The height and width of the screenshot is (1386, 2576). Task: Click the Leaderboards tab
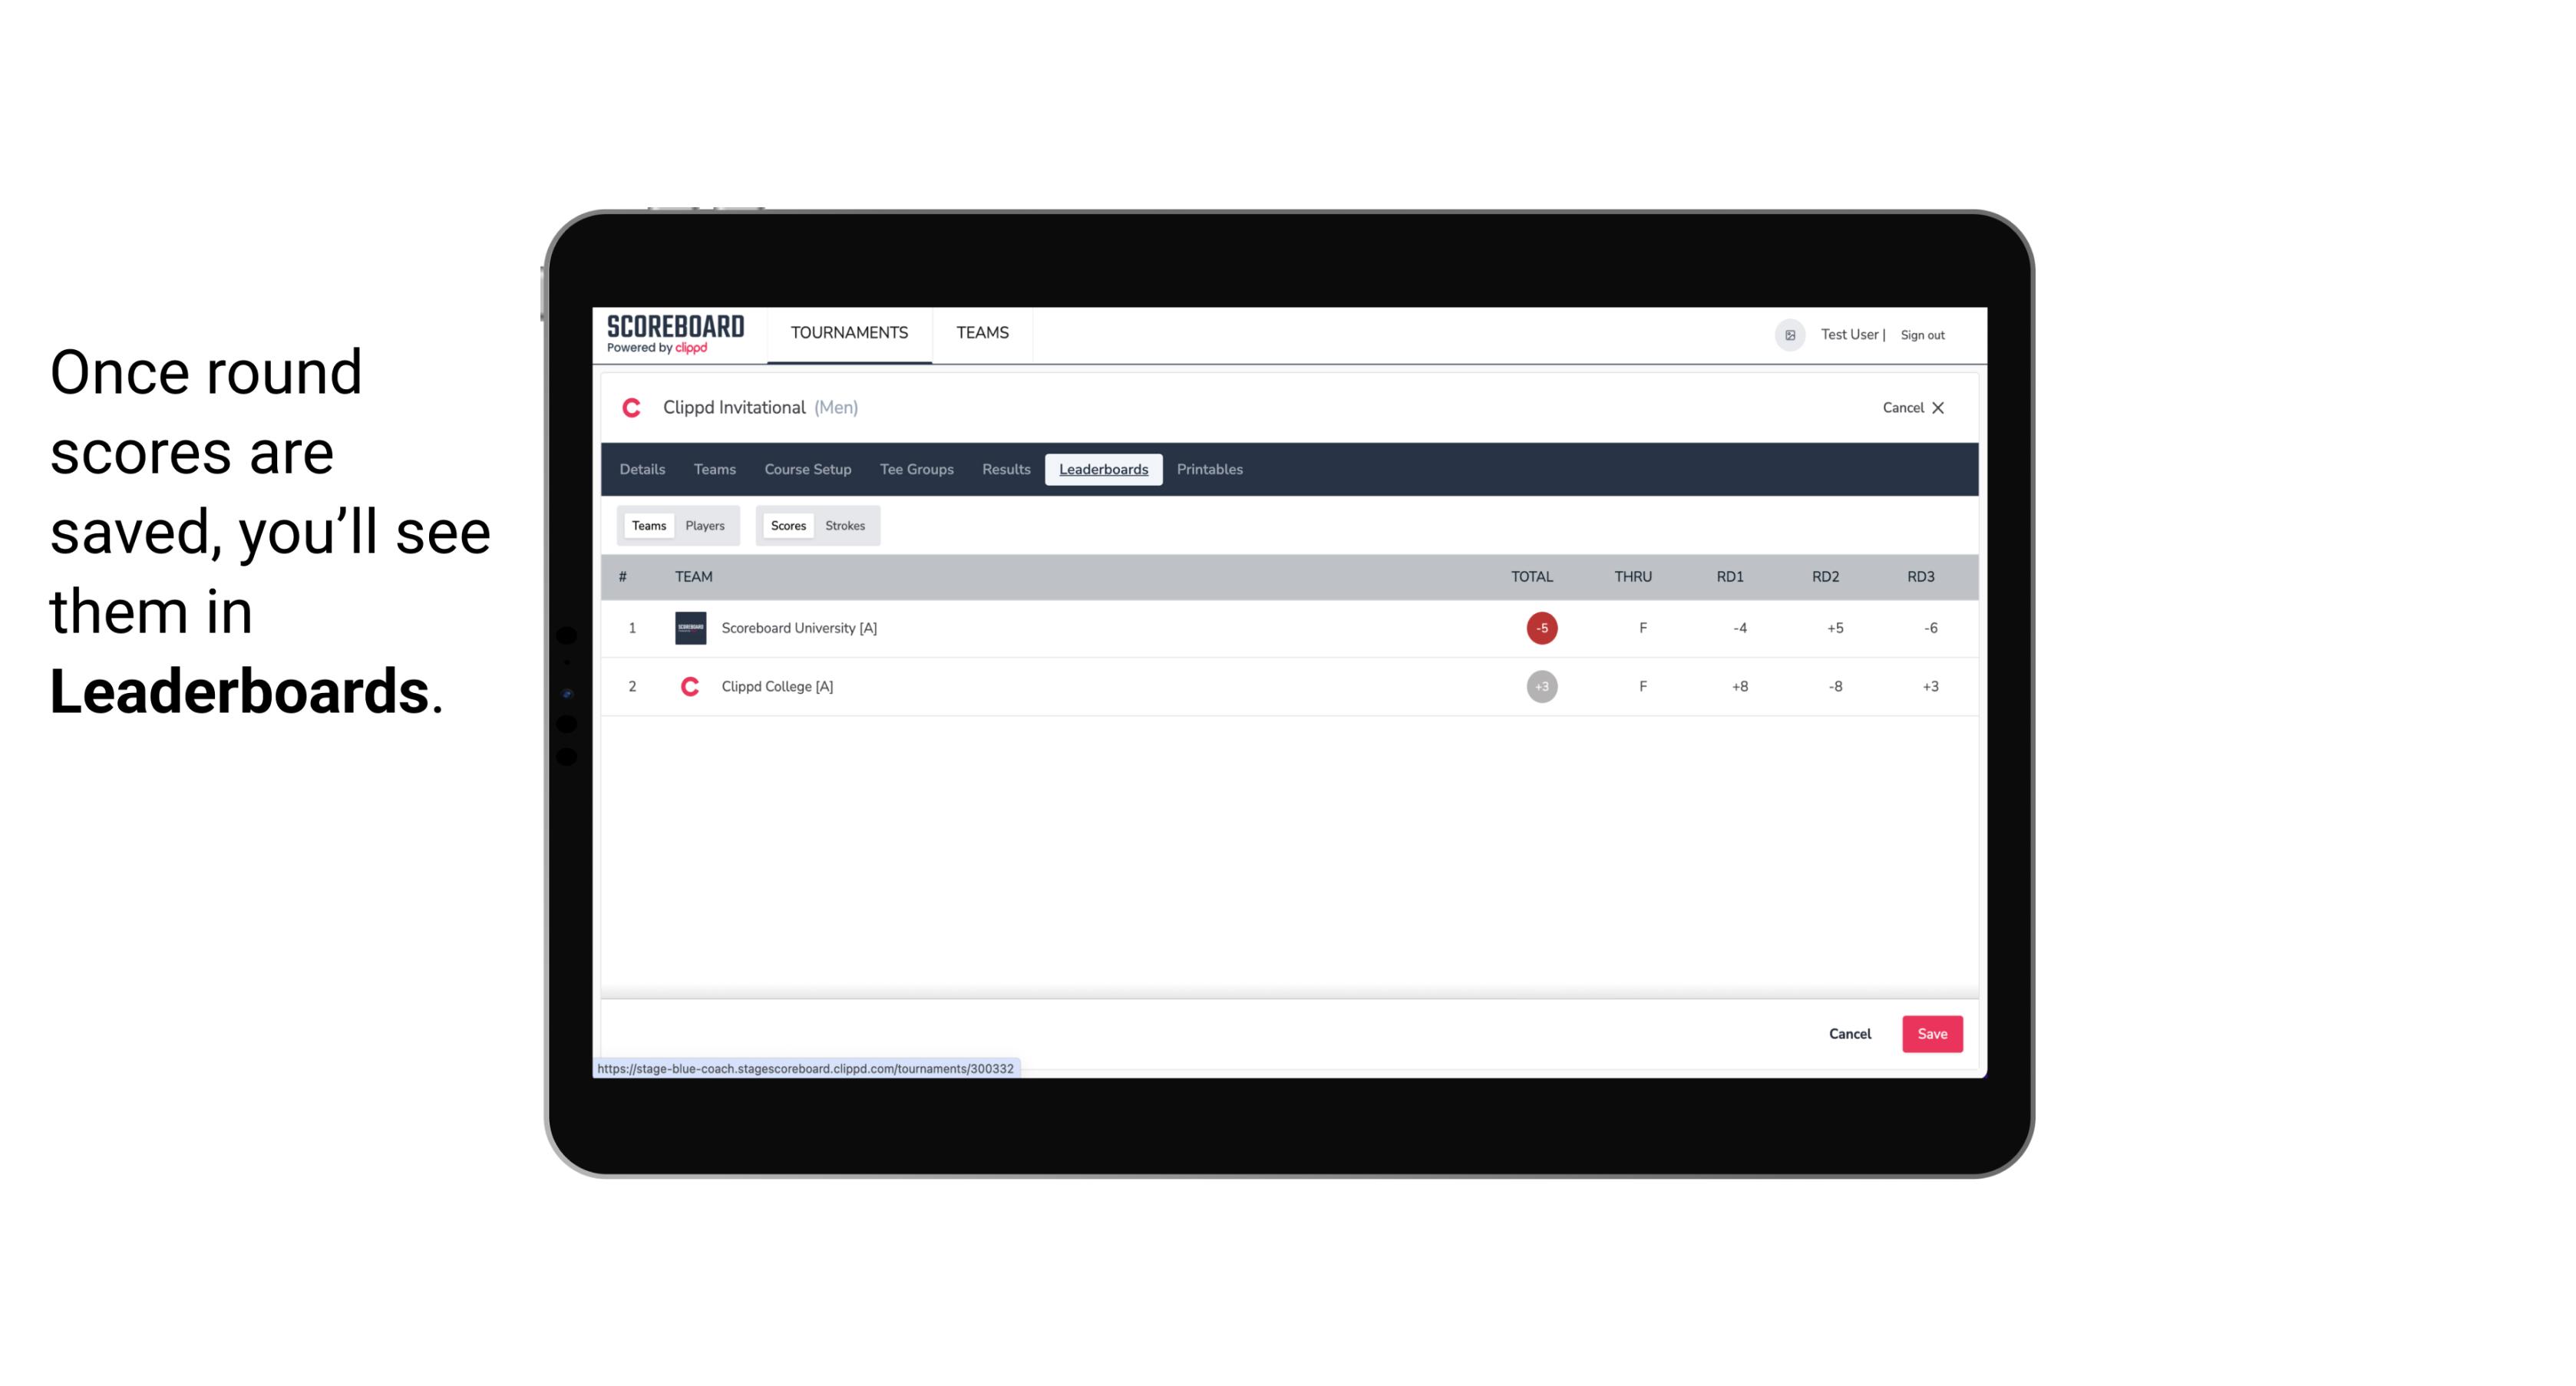coord(1105,470)
